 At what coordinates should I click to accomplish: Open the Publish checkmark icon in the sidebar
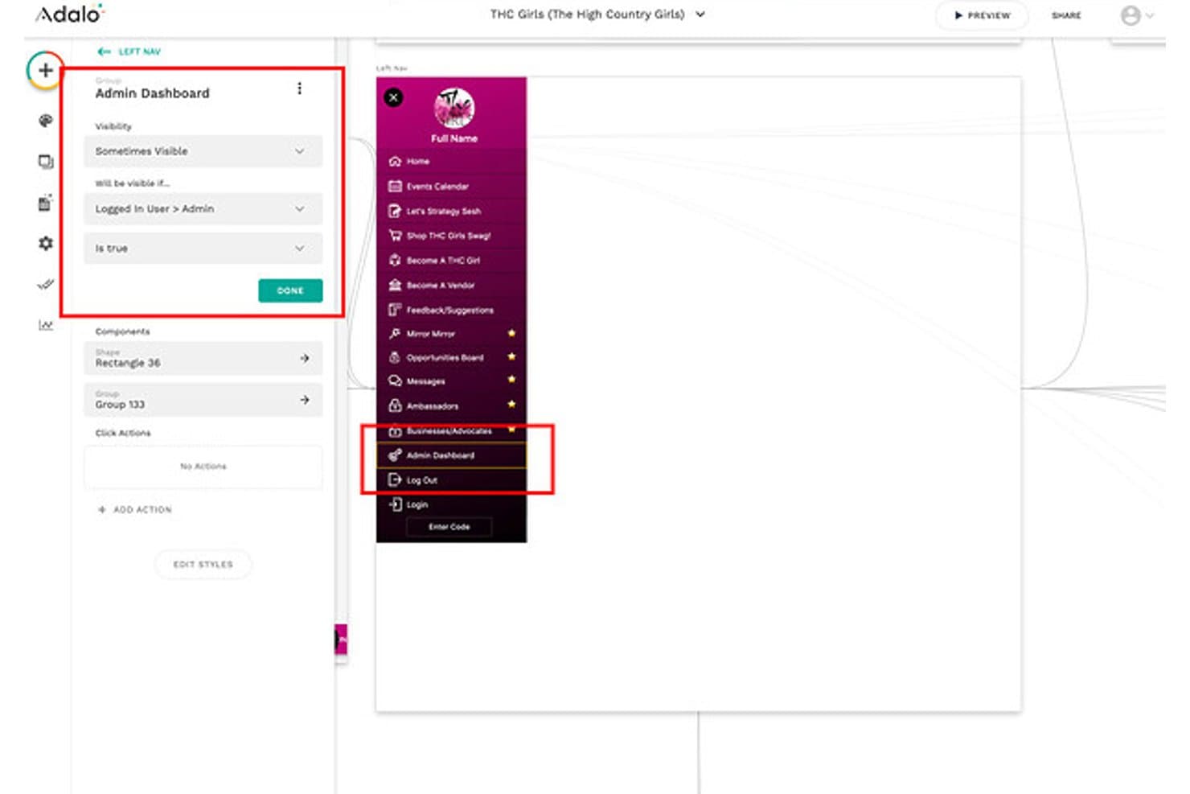click(45, 284)
